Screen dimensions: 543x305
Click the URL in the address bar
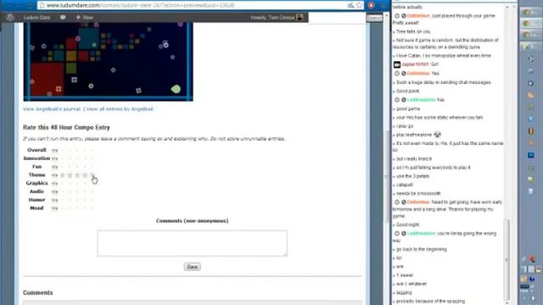141,5
